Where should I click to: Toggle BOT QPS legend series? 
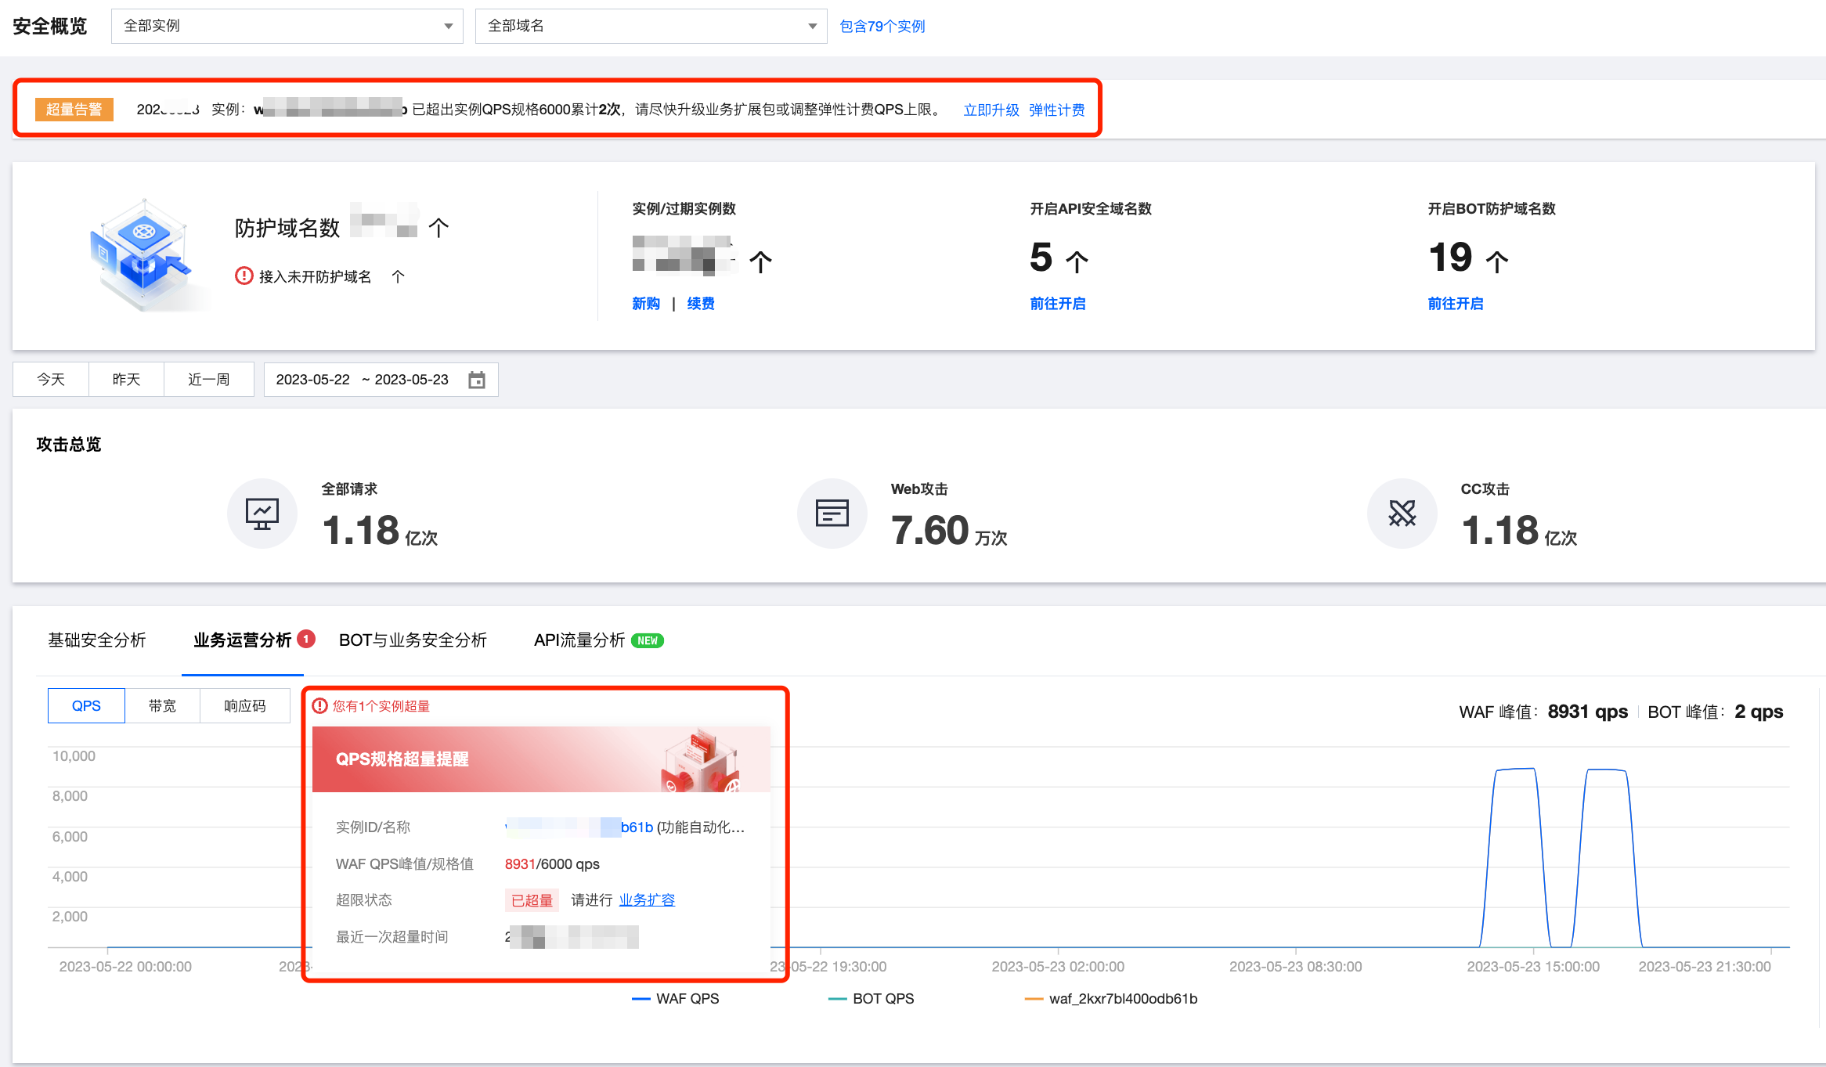(871, 999)
